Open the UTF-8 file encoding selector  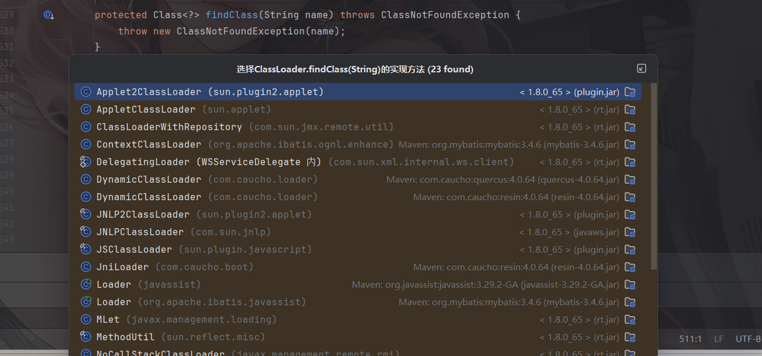(748, 339)
